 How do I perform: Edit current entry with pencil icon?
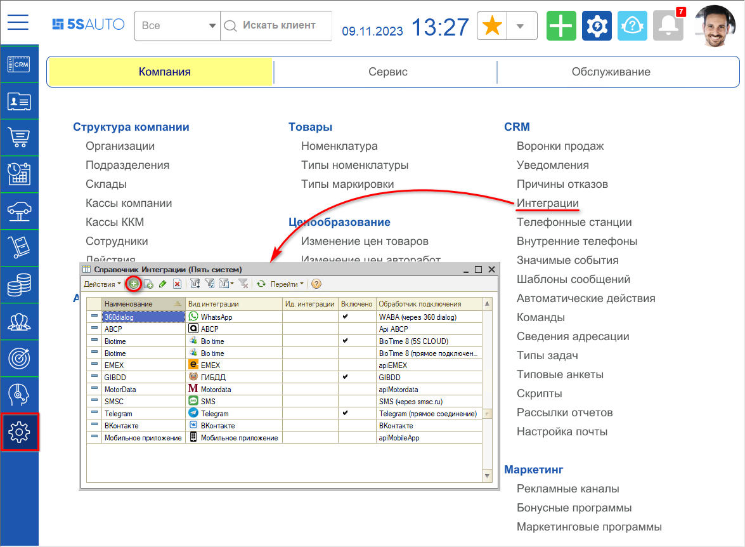point(162,284)
